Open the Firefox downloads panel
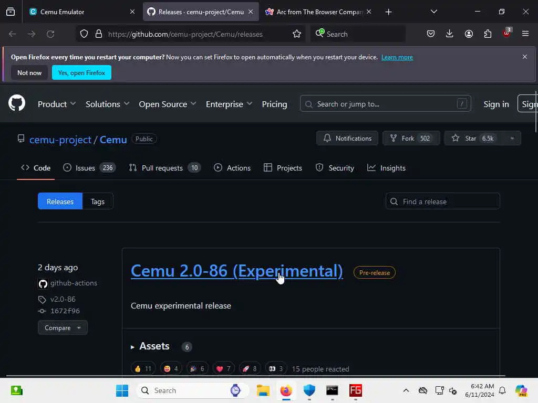The width and height of the screenshot is (538, 403). pyautogui.click(x=450, y=34)
